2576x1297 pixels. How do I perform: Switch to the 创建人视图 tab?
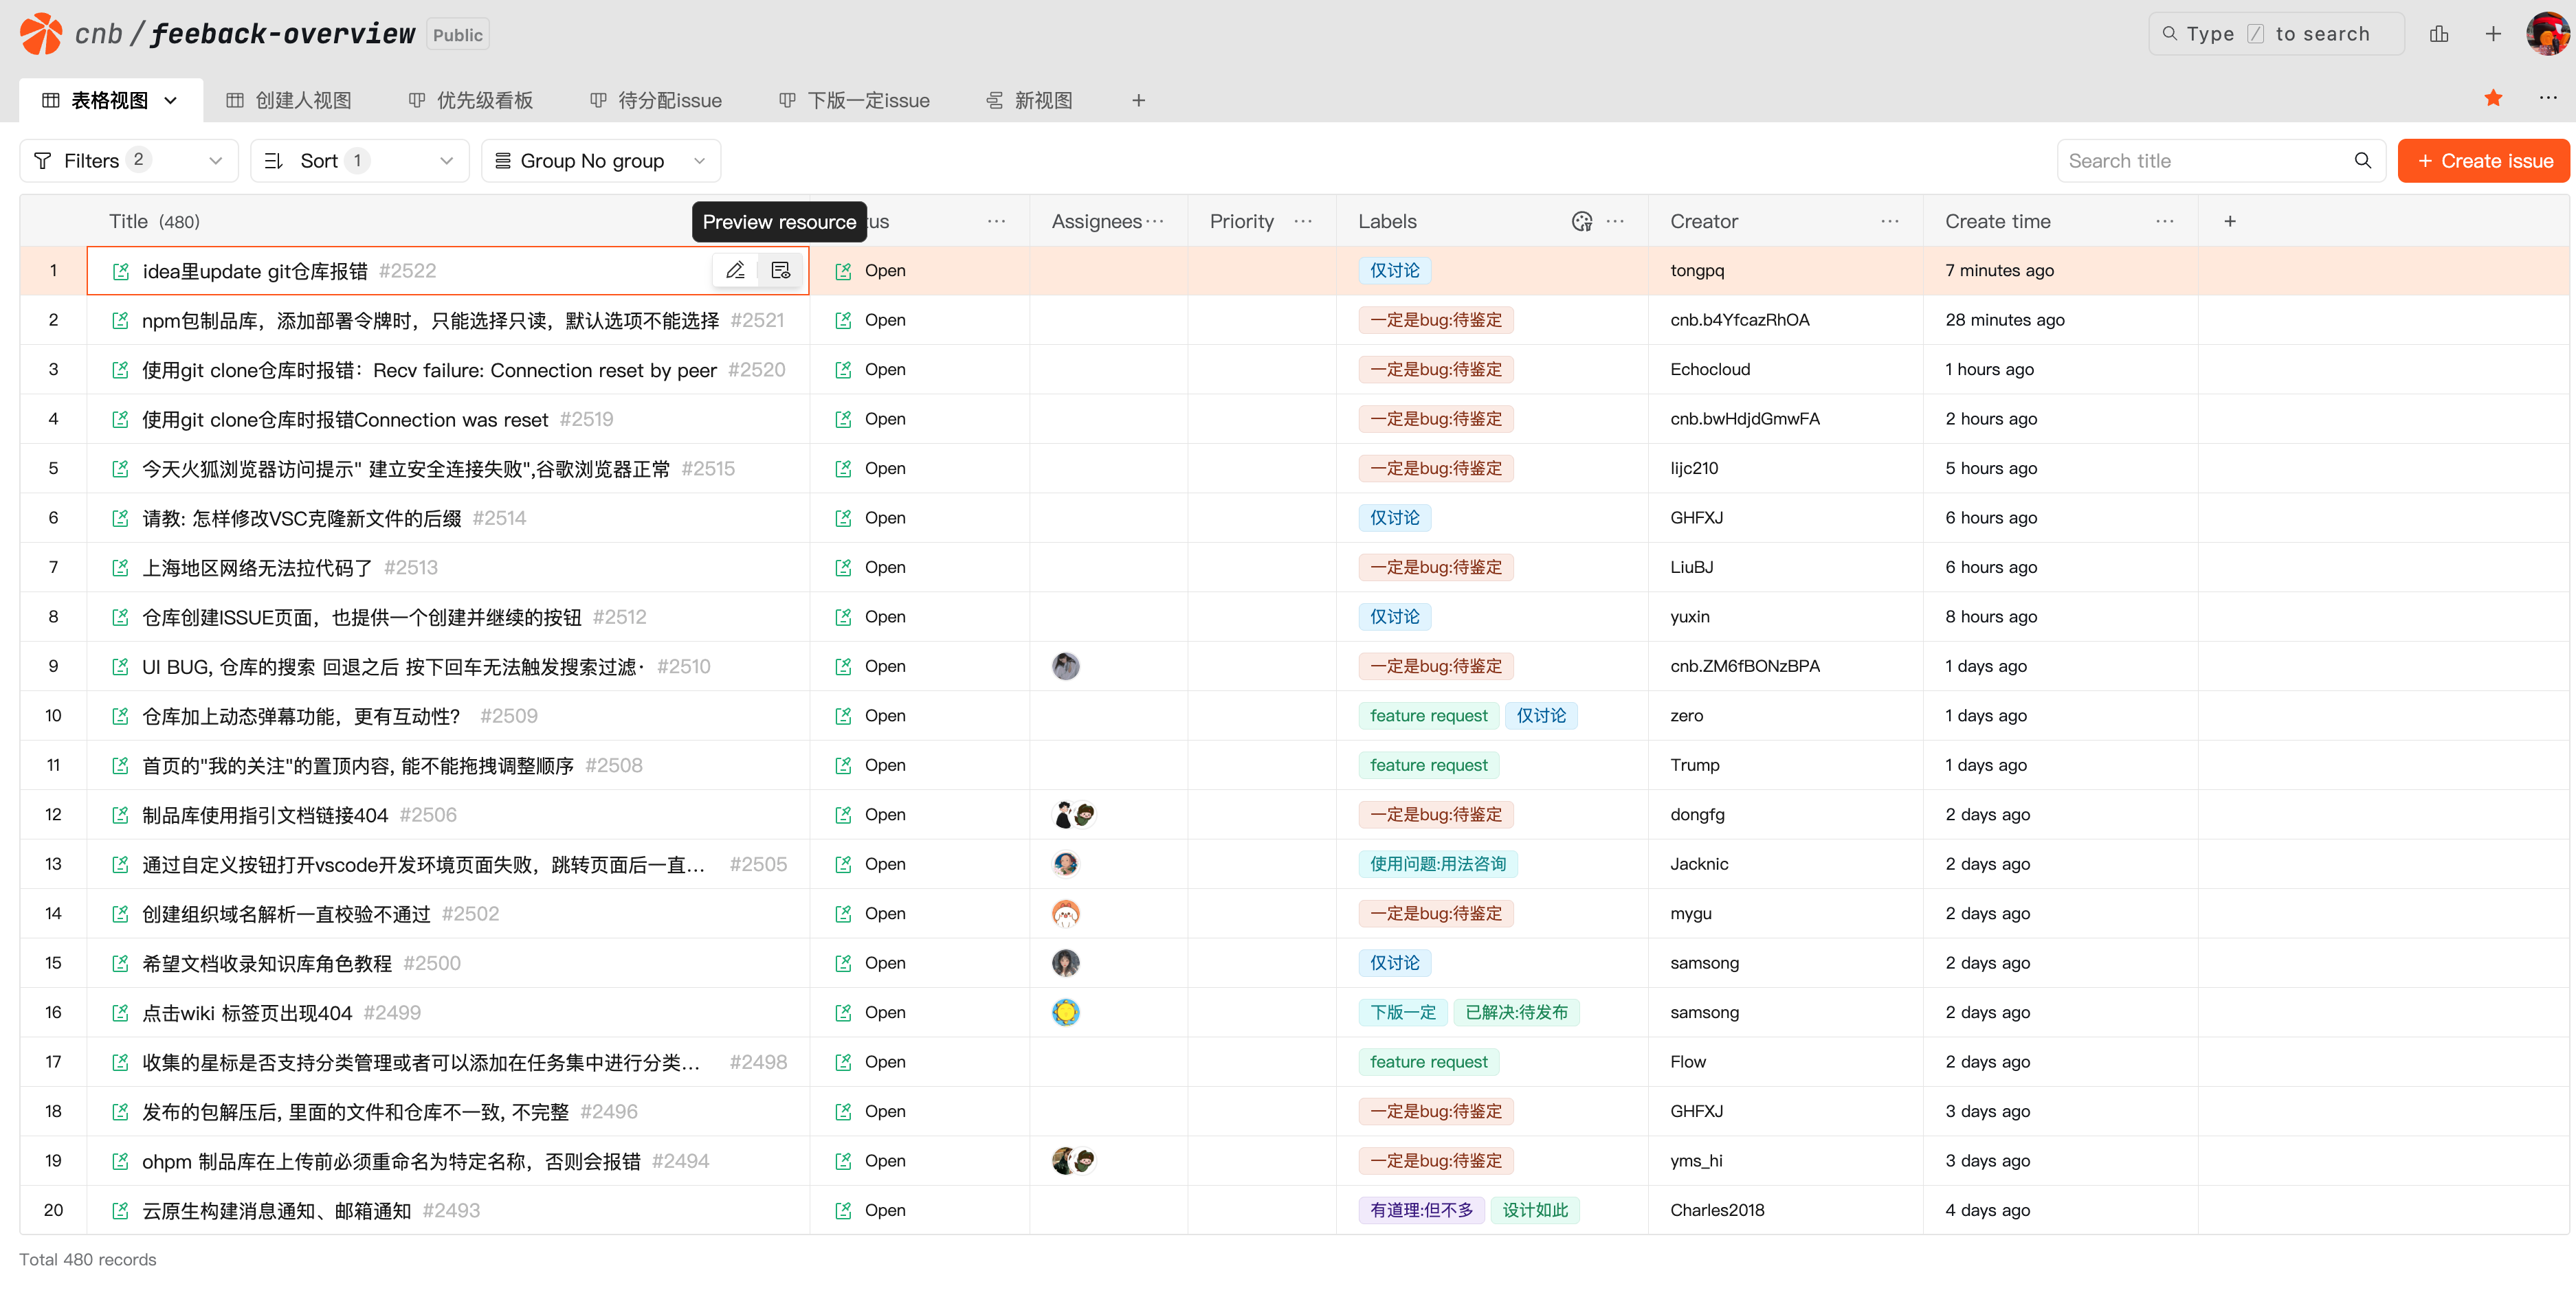click(x=290, y=100)
